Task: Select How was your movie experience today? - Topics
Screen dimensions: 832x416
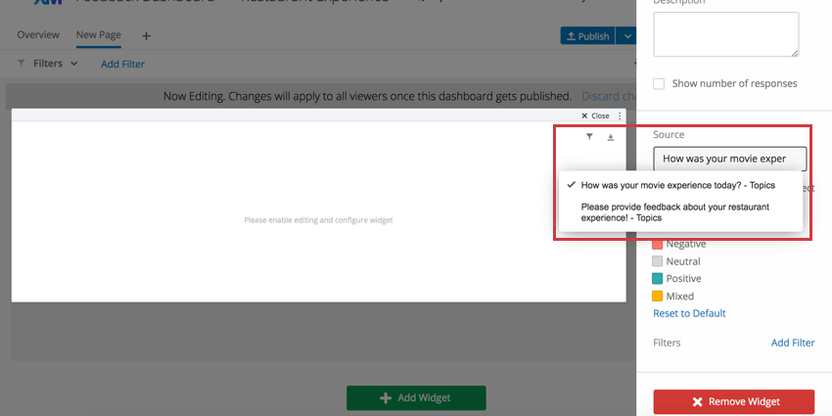Action: click(680, 185)
